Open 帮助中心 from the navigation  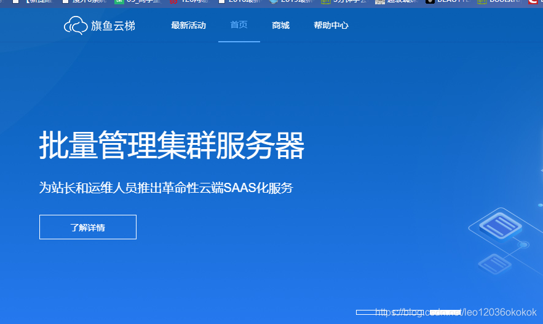tap(331, 25)
